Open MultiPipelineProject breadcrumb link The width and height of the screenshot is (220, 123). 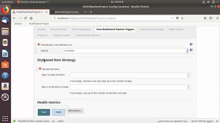pyautogui.click(x=39, y=24)
